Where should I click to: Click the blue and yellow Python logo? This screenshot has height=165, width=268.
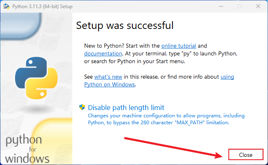(36, 78)
